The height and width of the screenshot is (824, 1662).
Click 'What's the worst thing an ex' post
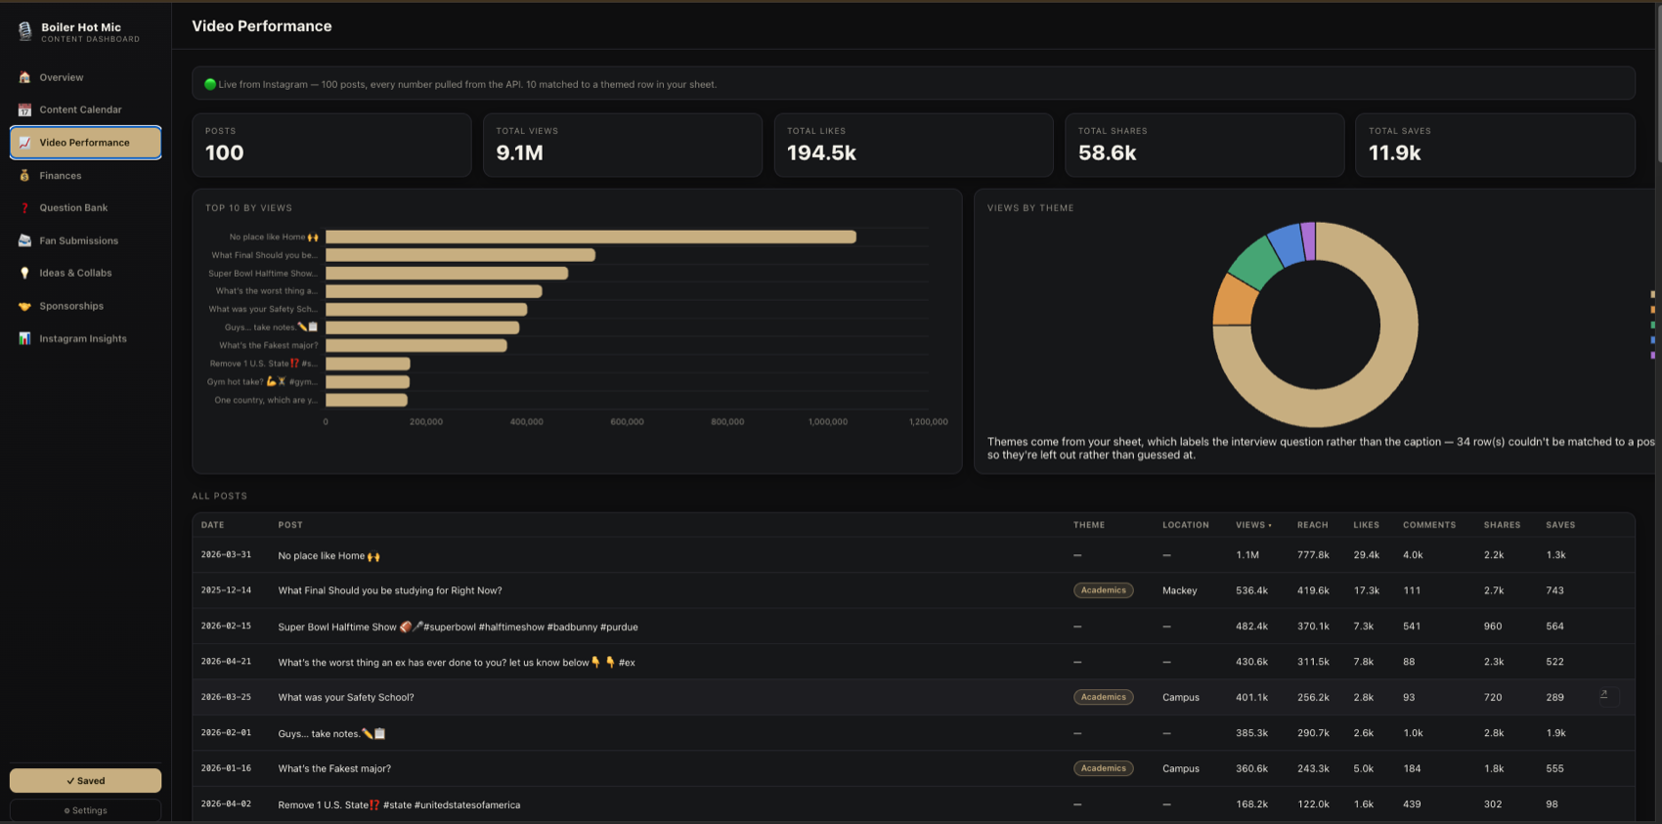click(x=457, y=662)
